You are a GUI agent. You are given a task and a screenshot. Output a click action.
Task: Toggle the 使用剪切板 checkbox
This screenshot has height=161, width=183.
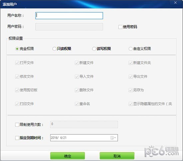click(17, 90)
